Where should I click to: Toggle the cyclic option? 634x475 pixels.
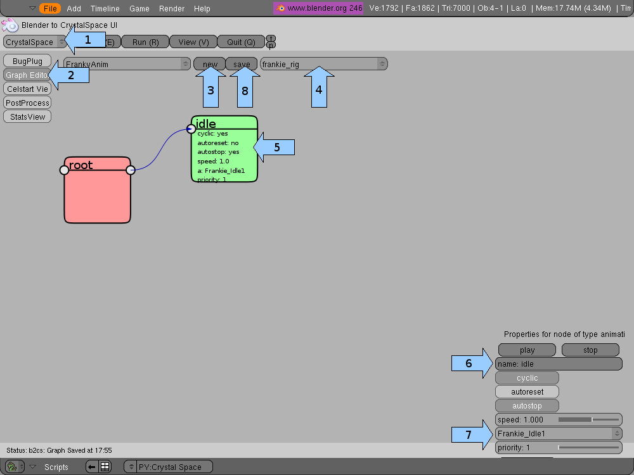pos(527,378)
